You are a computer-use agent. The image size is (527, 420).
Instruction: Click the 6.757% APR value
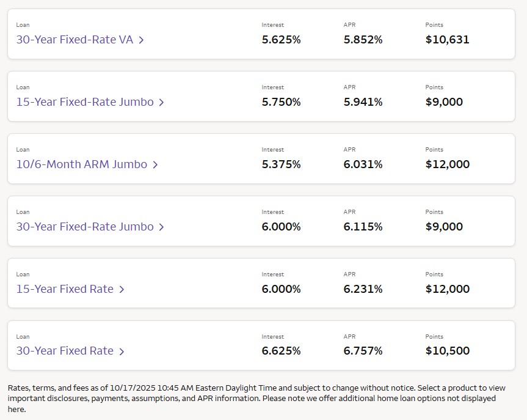tap(363, 351)
